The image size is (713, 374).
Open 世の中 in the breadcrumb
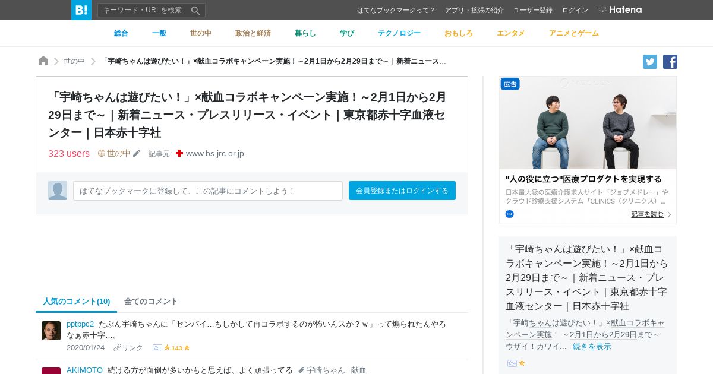(x=74, y=61)
